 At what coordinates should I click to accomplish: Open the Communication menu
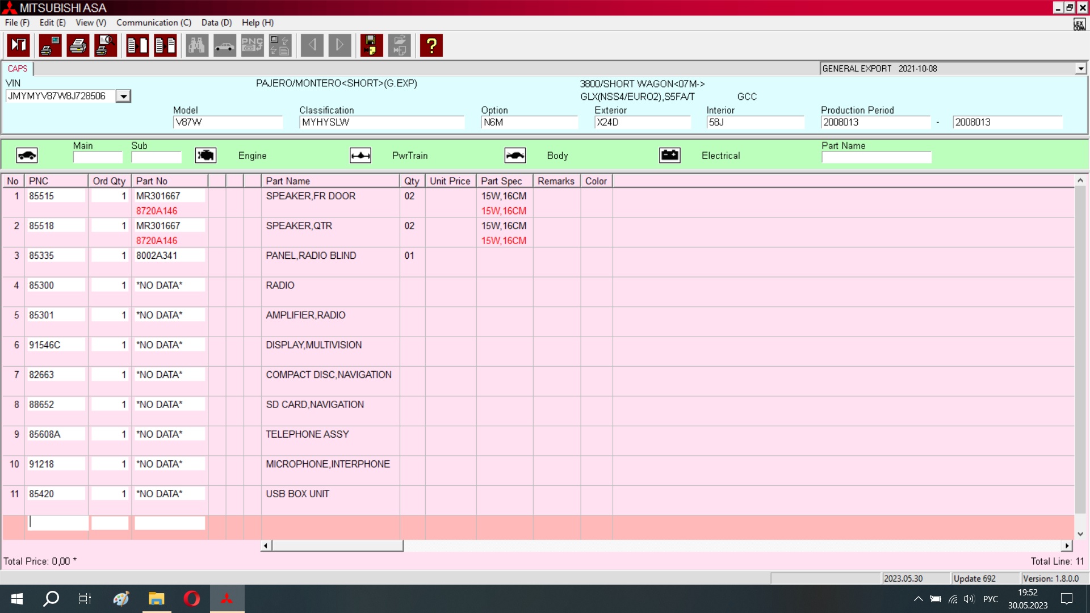(x=153, y=23)
